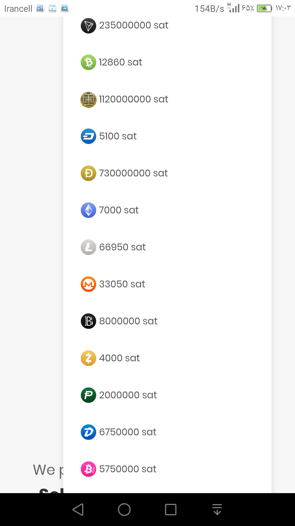The width and height of the screenshot is (295, 526).
Task: Pick the 2000000 sat option
Action: pyautogui.click(x=128, y=395)
